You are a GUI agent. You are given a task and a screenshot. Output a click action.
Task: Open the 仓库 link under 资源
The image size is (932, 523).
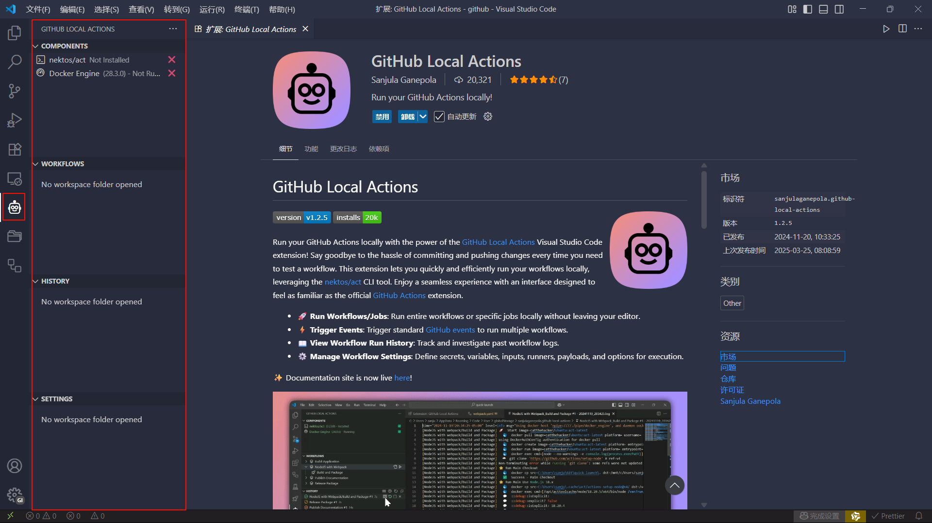[x=728, y=379]
